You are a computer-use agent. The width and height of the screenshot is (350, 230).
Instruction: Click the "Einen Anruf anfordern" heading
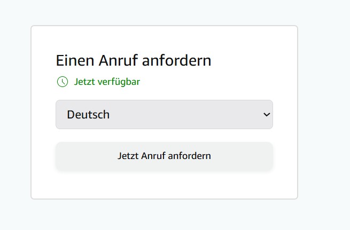134,60
